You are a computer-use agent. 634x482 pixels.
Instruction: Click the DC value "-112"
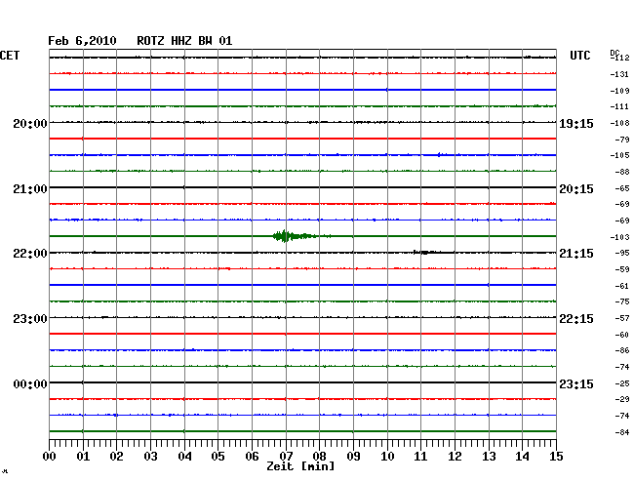coord(620,58)
